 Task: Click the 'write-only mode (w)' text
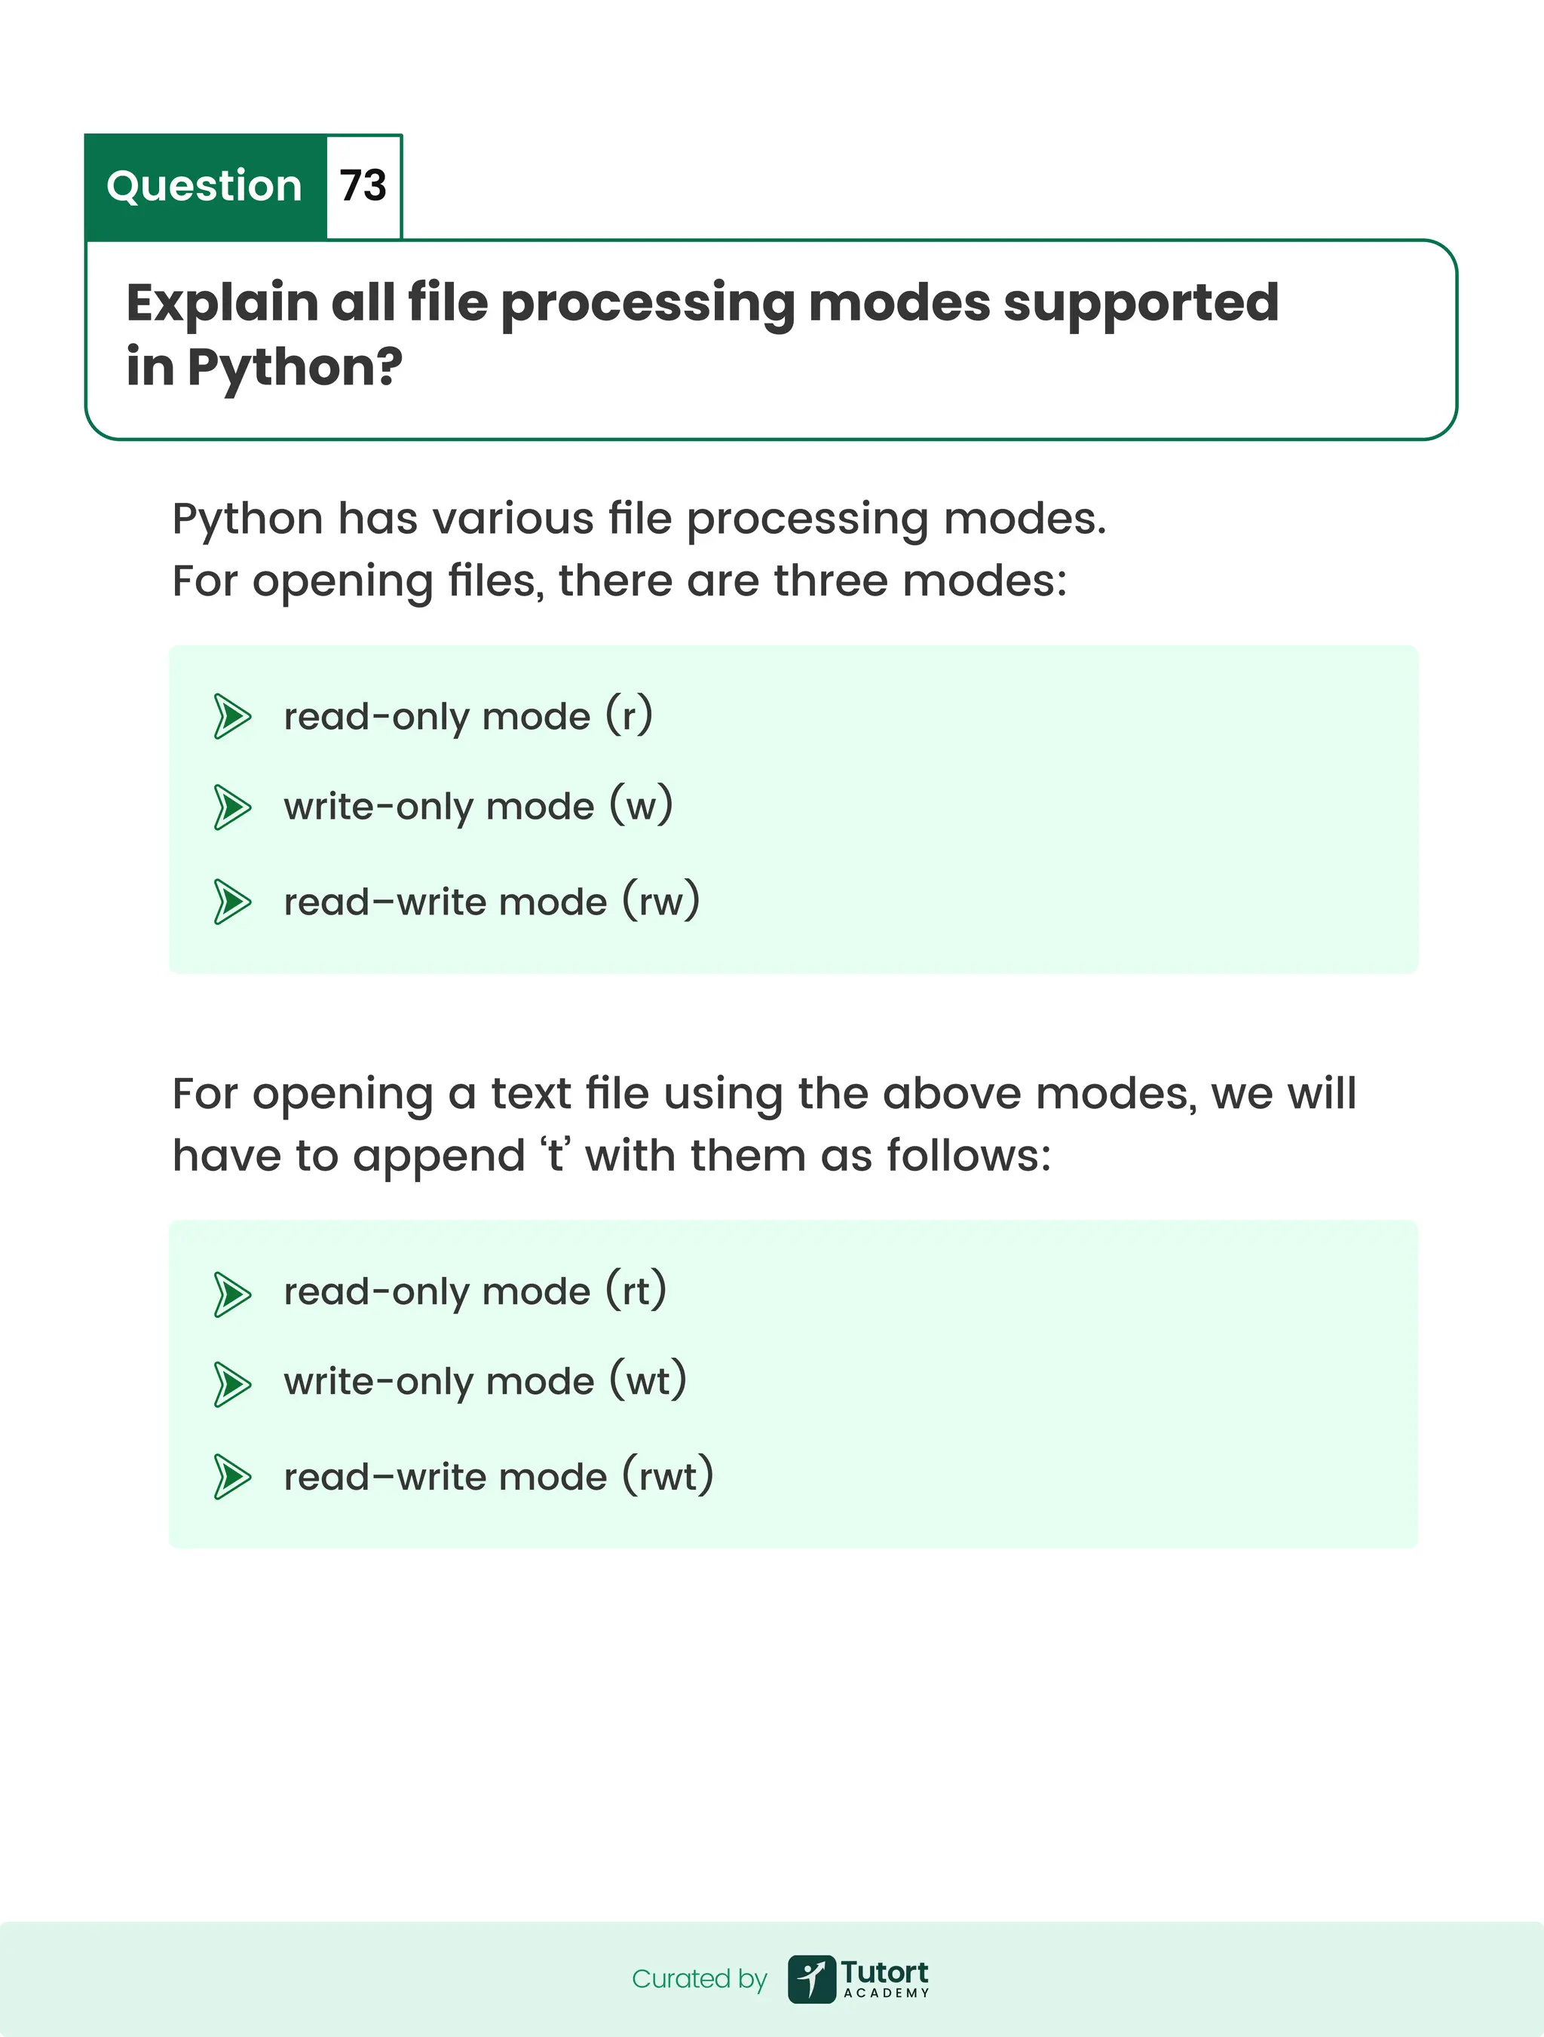[478, 807]
